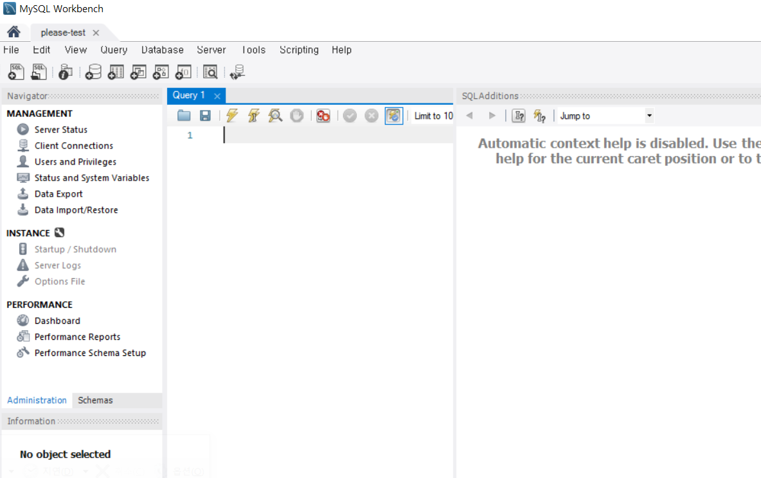Open Performance Schema Setup
The height and width of the screenshot is (478, 761).
(x=90, y=352)
